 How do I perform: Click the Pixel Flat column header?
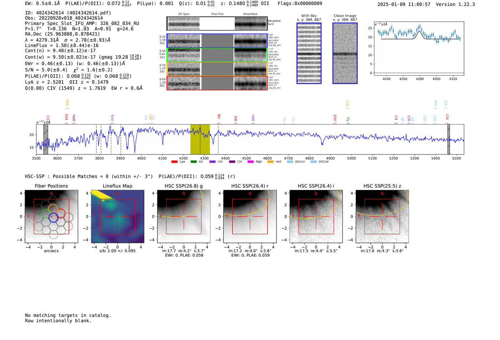(x=217, y=14)
